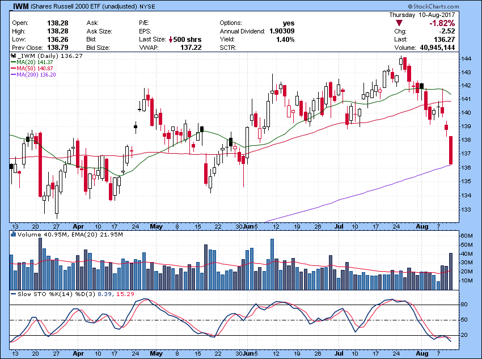Select the IWM ticker symbol title

21,6
